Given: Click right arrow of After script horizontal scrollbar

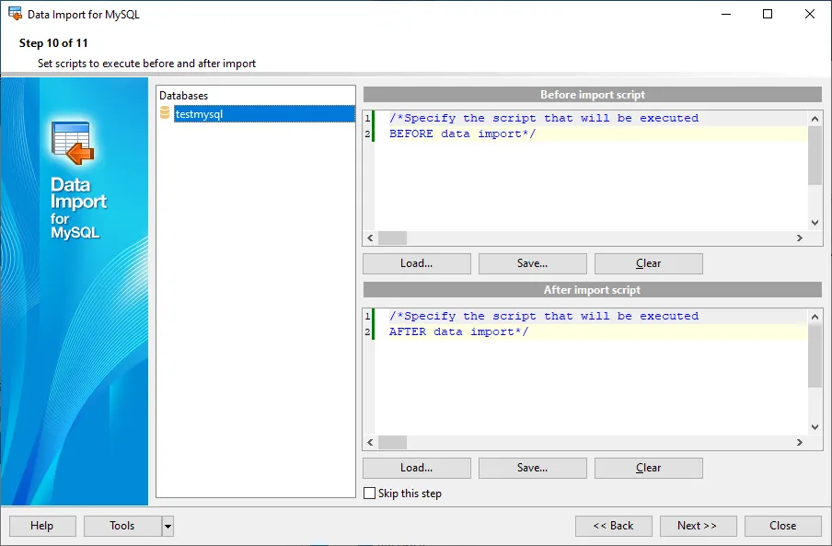Looking at the screenshot, I should (800, 443).
